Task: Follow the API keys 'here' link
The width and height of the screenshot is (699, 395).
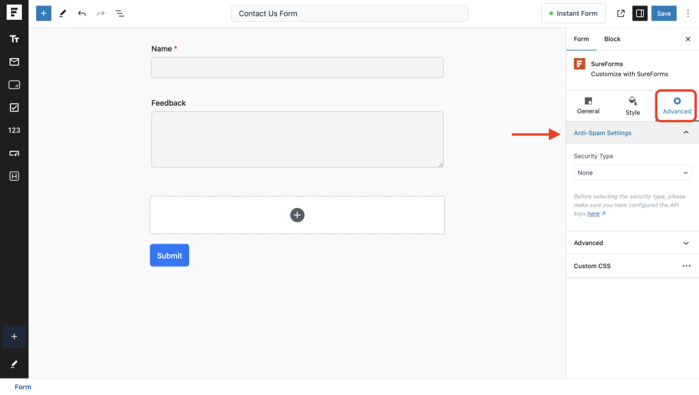Action: point(593,214)
